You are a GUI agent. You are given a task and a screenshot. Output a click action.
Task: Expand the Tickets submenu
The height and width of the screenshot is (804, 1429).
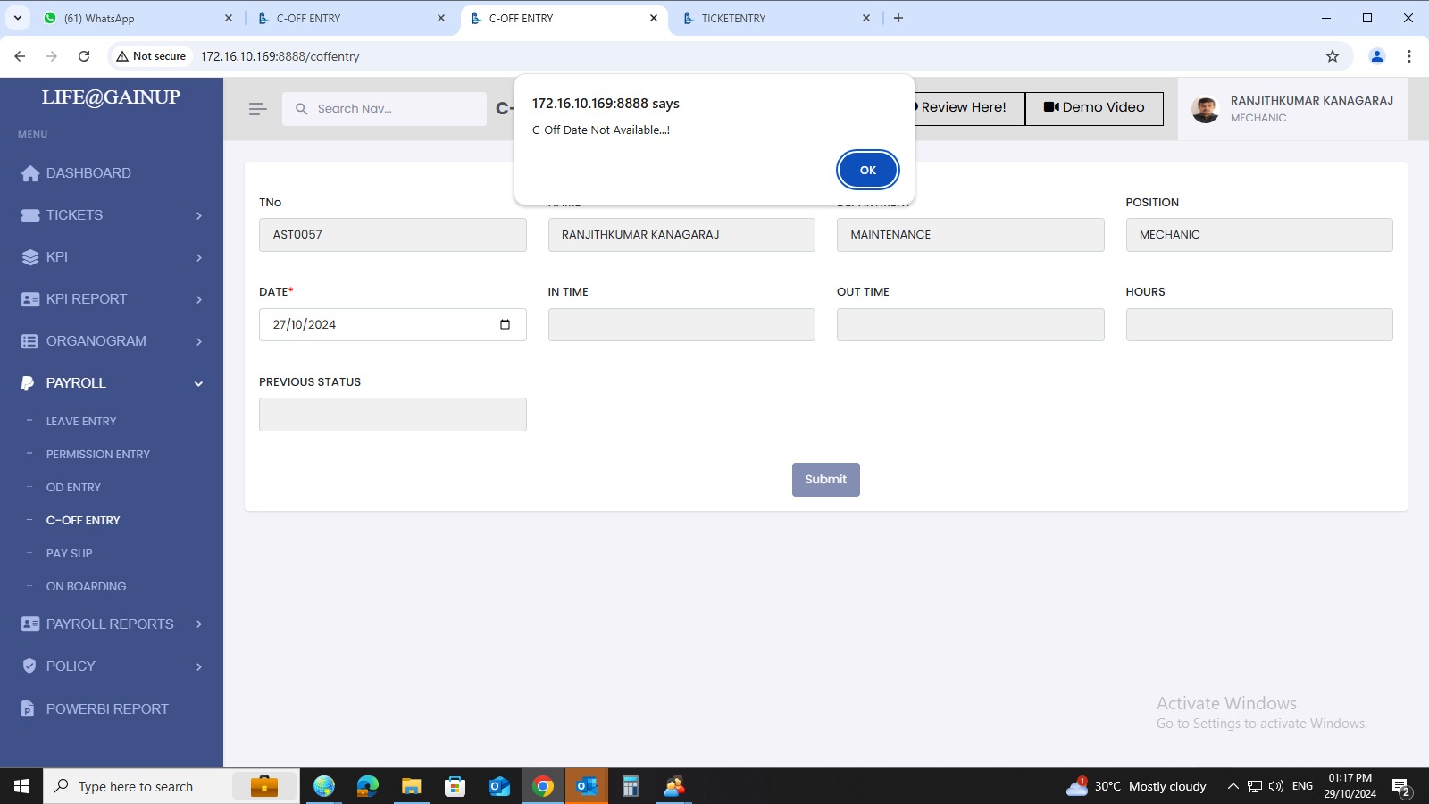point(198,215)
